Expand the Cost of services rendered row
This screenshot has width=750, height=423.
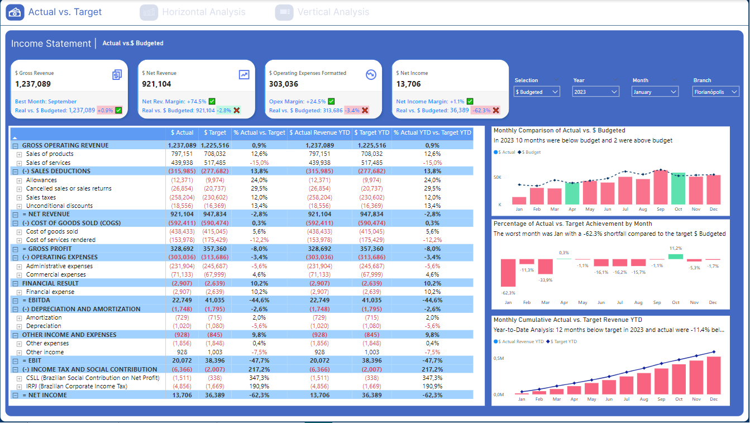tap(19, 240)
